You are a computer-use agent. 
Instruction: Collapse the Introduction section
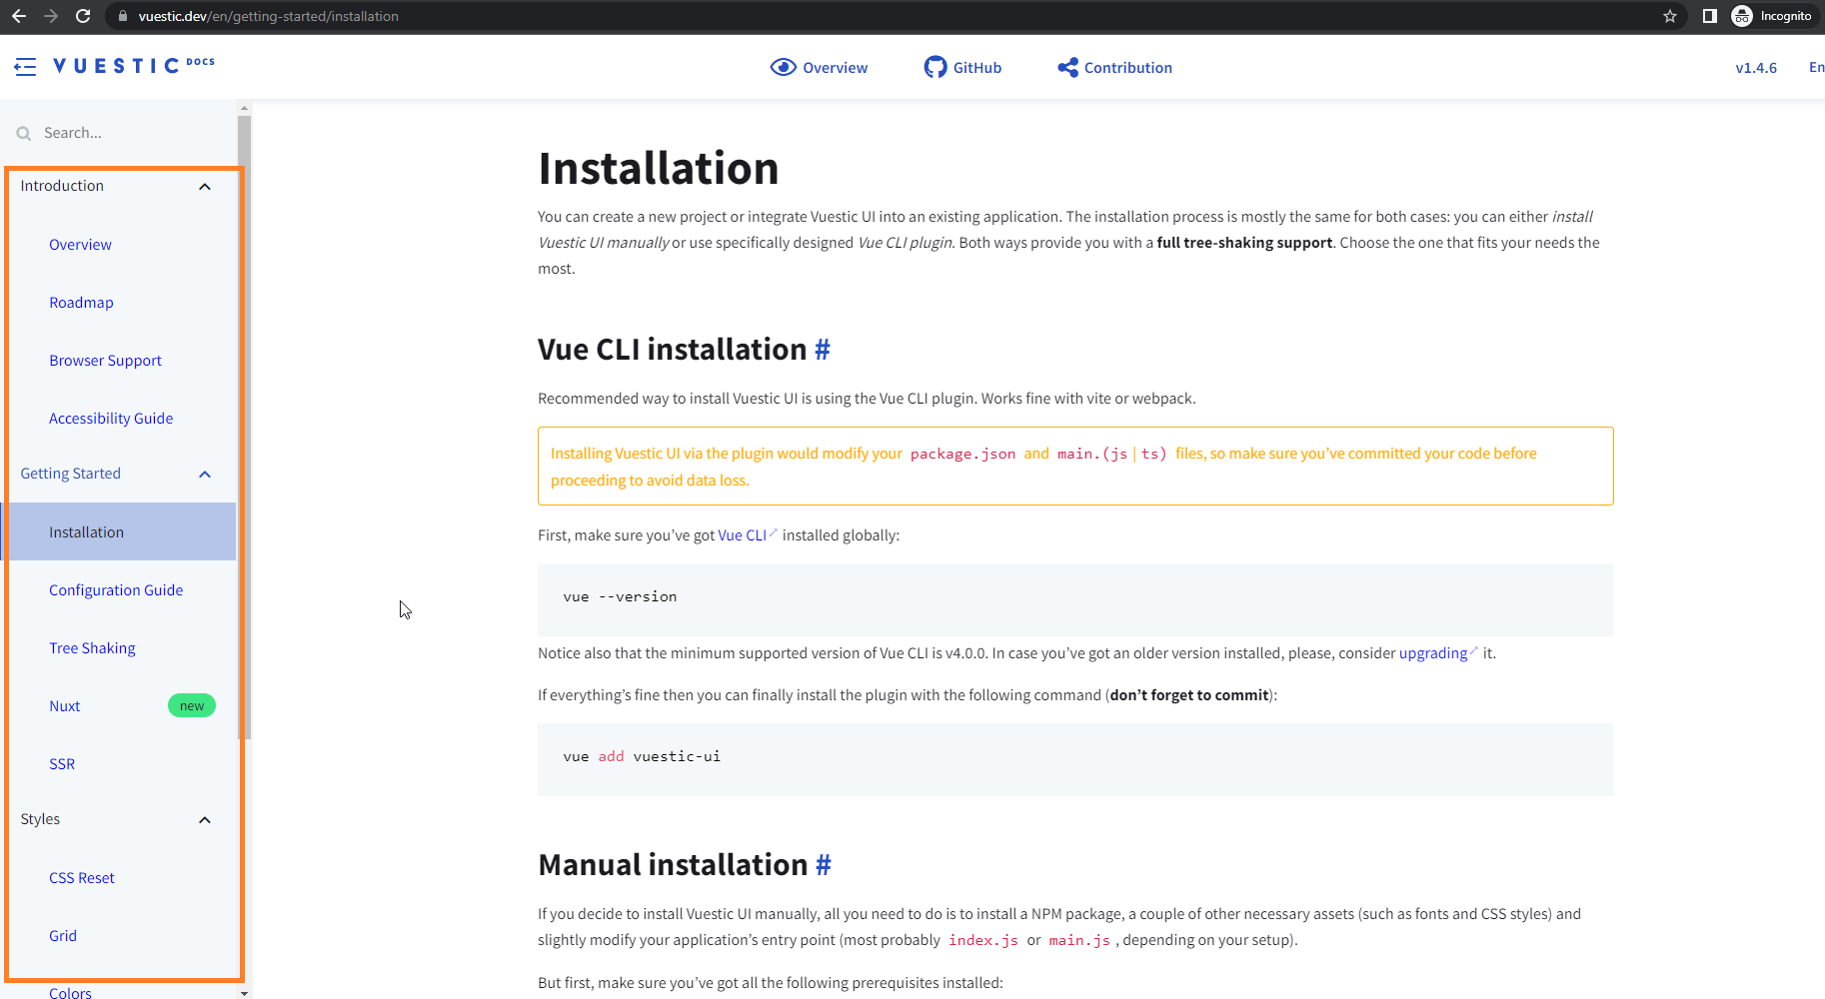point(204,186)
